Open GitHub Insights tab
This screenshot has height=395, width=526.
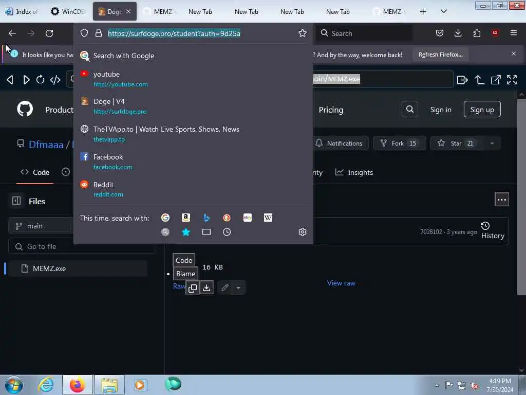354,172
